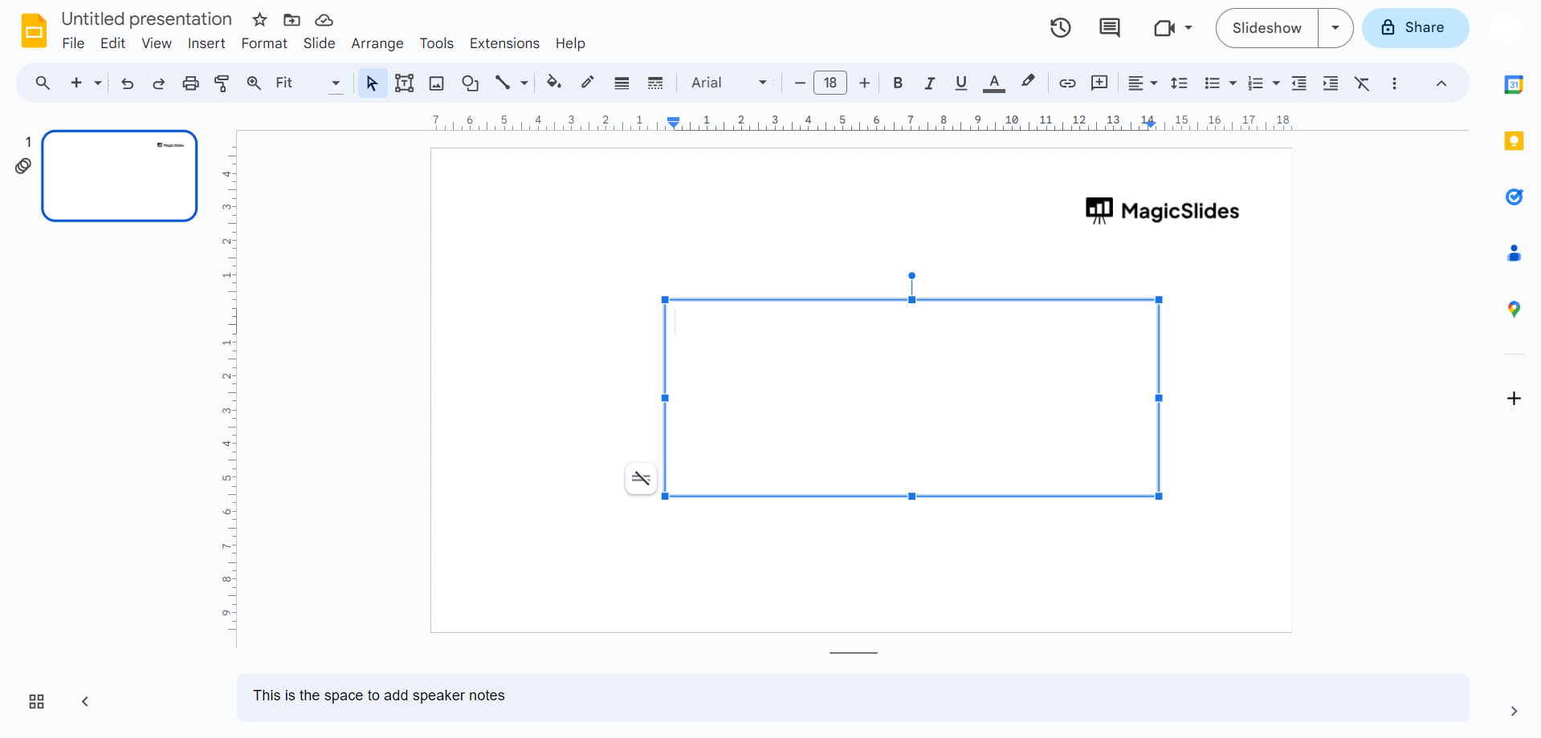Hide the menus with up chevron
This screenshot has width=1541, height=738.
coord(1441,83)
